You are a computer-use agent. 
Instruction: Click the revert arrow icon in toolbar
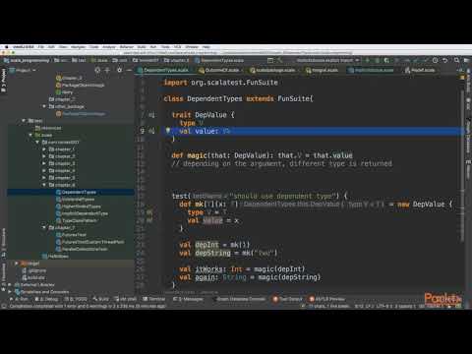444,60
